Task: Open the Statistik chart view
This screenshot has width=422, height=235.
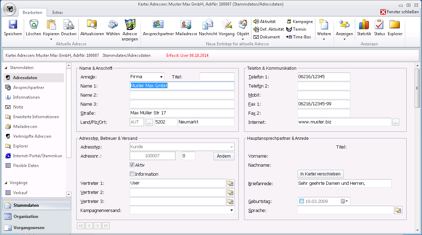Action: 364,28
